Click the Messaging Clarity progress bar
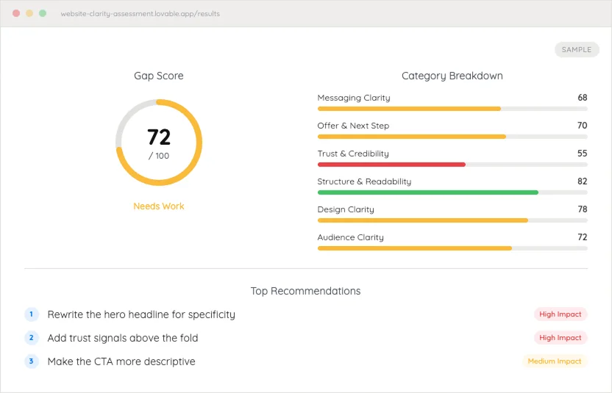612x393 pixels. pos(452,109)
